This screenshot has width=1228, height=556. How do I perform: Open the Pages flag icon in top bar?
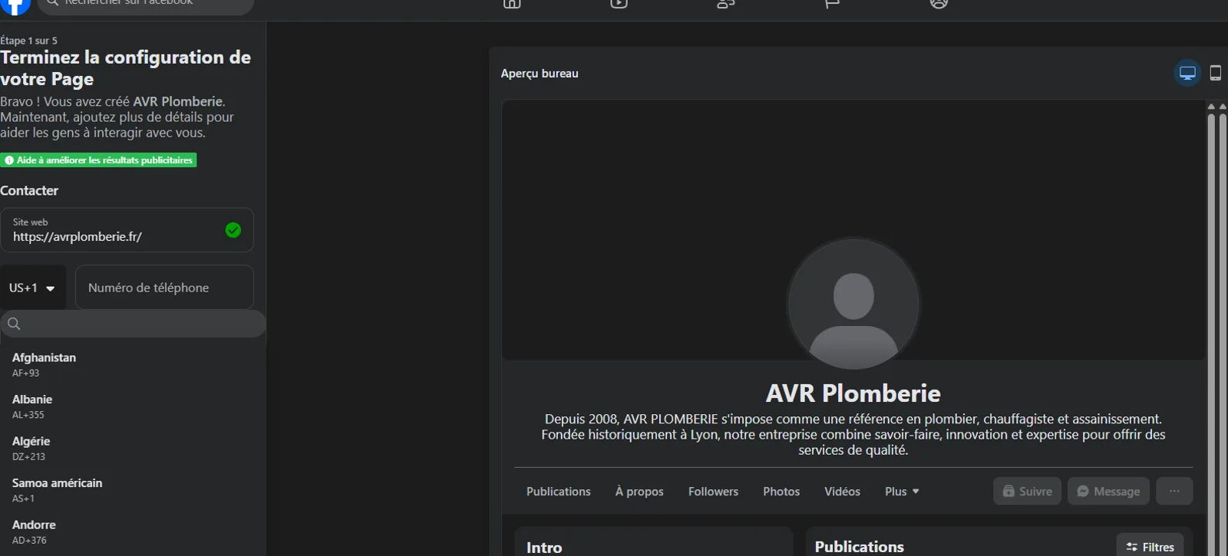(x=832, y=4)
